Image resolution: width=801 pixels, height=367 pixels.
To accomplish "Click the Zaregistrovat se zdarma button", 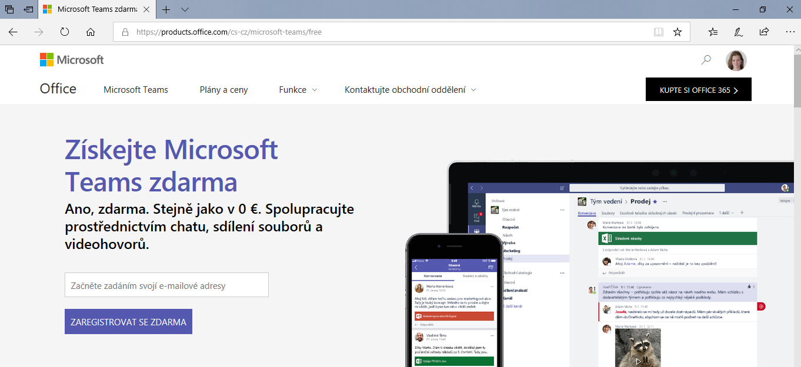I will click(128, 322).
